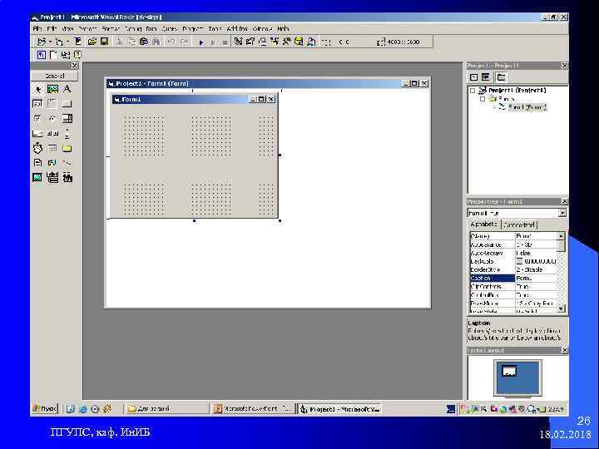
Task: Click the Undo toolbar arrow
Action: coord(171,42)
